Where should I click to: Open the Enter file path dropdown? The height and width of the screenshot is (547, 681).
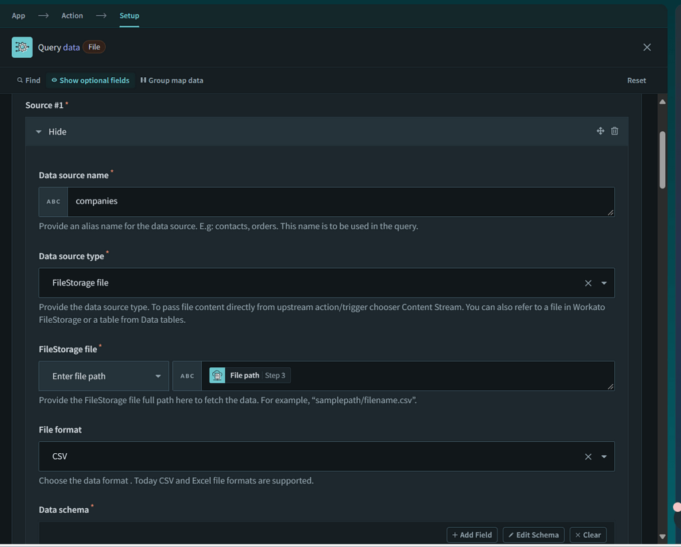point(104,376)
